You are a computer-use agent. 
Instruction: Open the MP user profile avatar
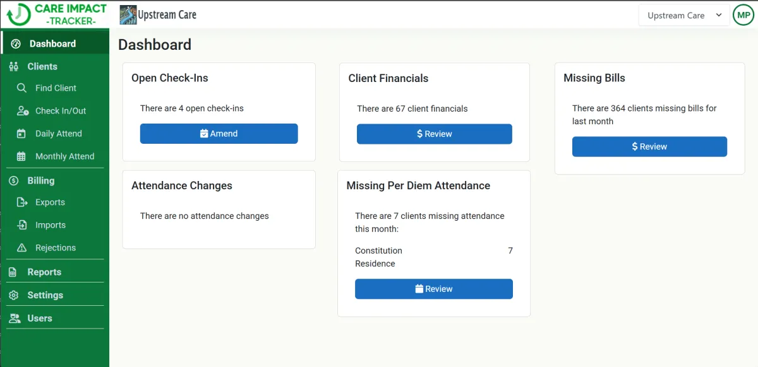(x=743, y=15)
